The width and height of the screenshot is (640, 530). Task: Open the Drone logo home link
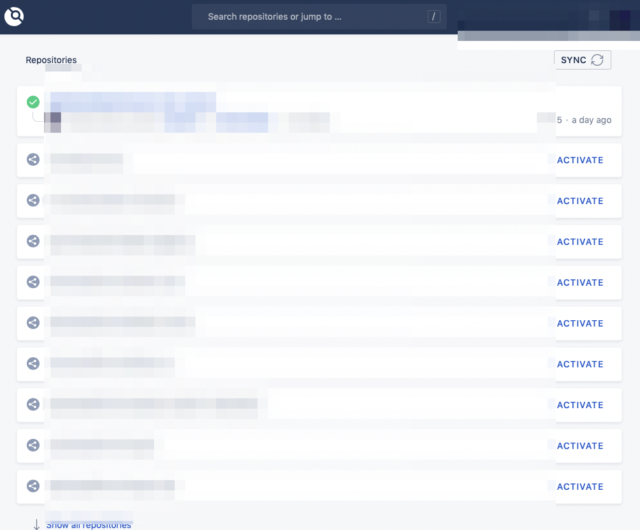pos(14,17)
